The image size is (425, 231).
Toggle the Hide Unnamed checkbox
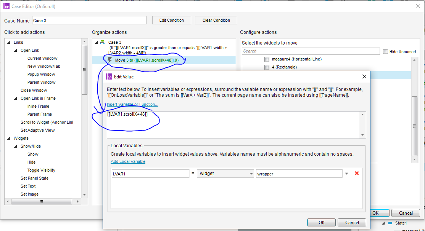tap(385, 51)
